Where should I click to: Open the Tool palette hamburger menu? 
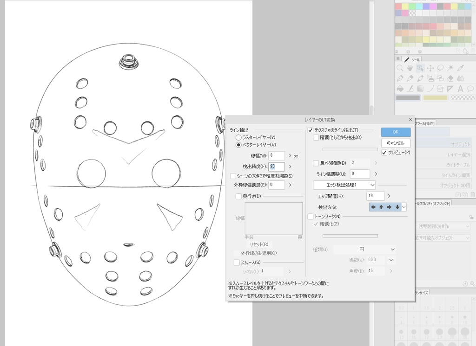[x=398, y=59]
